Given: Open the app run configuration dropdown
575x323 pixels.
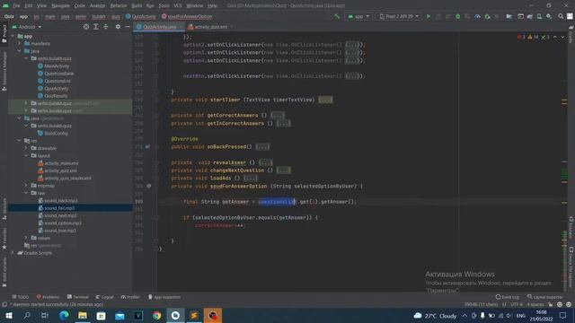Looking at the screenshot, I should click(358, 16).
